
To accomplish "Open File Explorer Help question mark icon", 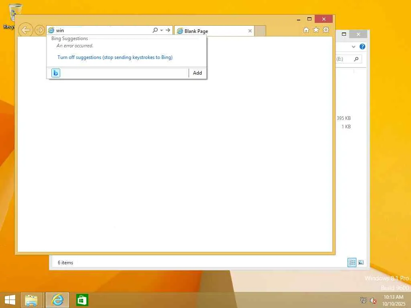I will click(x=362, y=47).
